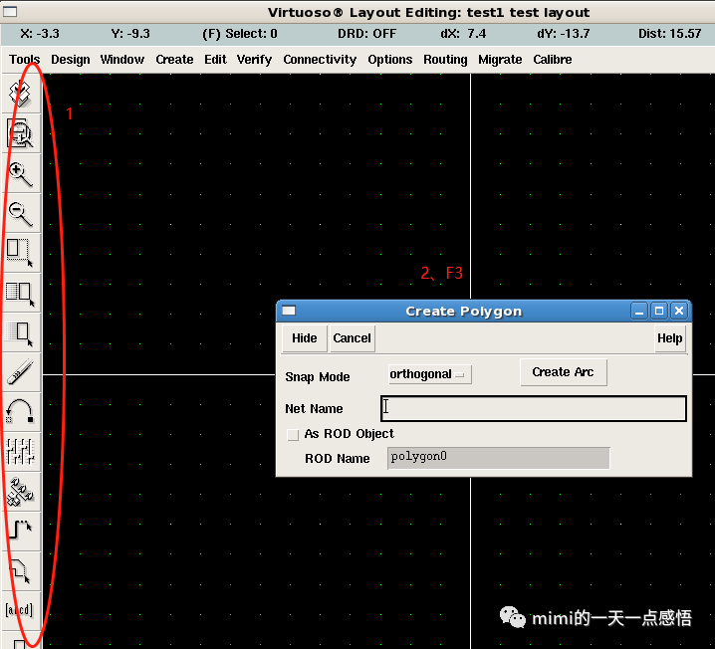Screen dimensions: 715x649
Task: Open the Properties sliders icon
Action: click(20, 452)
